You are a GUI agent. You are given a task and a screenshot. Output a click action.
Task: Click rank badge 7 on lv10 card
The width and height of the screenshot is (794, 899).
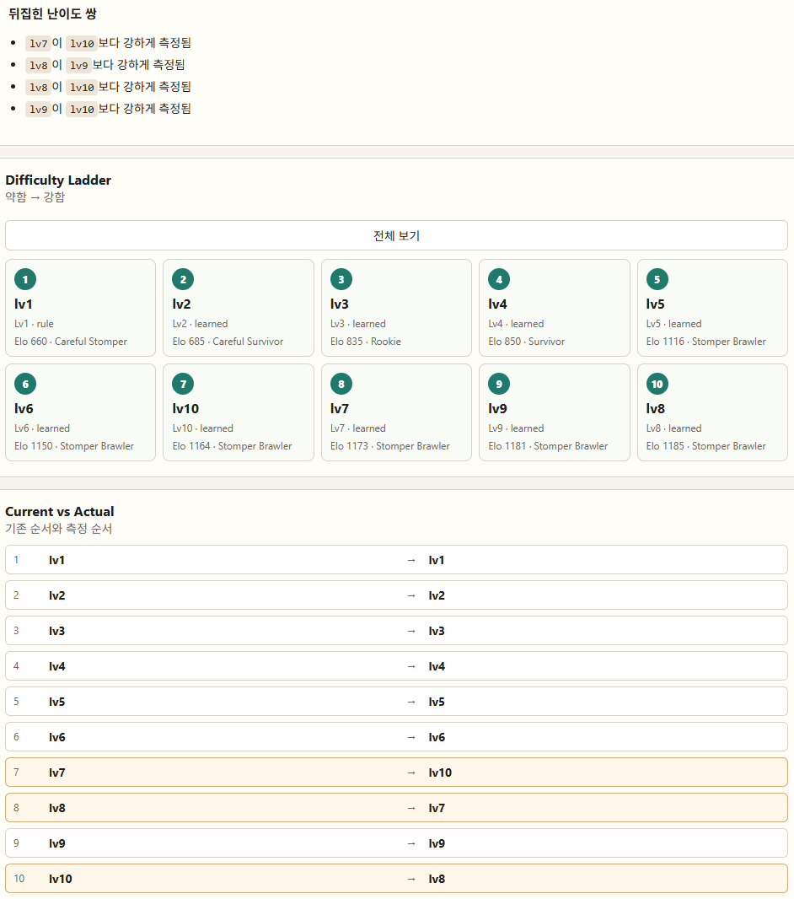[183, 384]
